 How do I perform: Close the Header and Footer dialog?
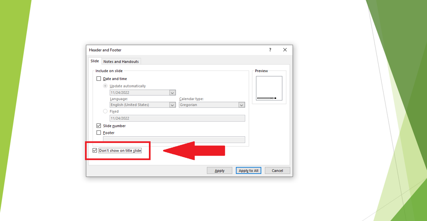tap(285, 50)
